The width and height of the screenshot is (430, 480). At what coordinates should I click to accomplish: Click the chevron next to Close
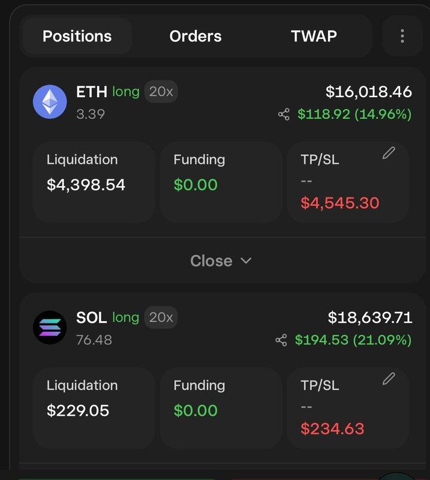[x=246, y=261]
